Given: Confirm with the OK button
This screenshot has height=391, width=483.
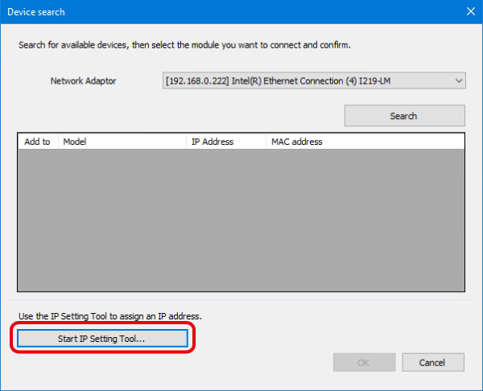Looking at the screenshot, I should pyautogui.click(x=364, y=363).
